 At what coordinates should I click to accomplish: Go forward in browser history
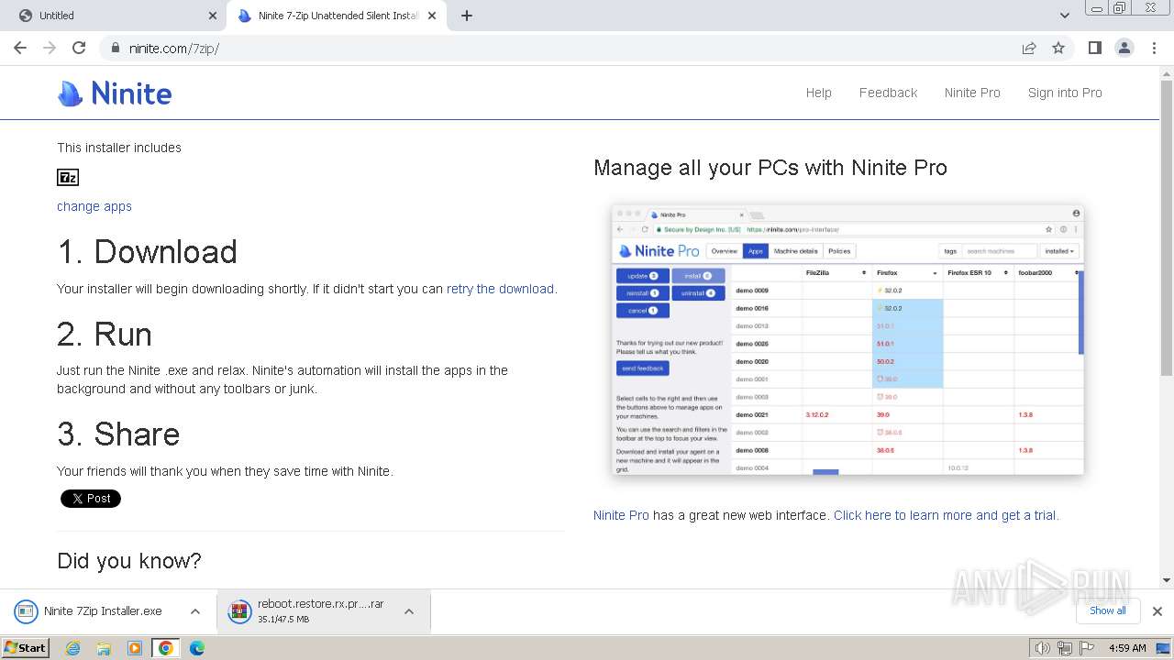(x=50, y=48)
